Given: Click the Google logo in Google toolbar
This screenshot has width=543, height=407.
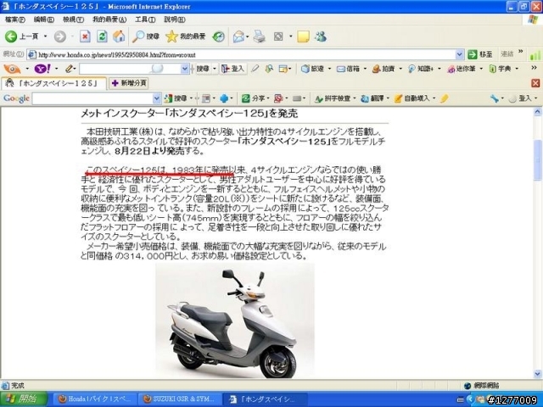Looking at the screenshot, I should [16, 98].
